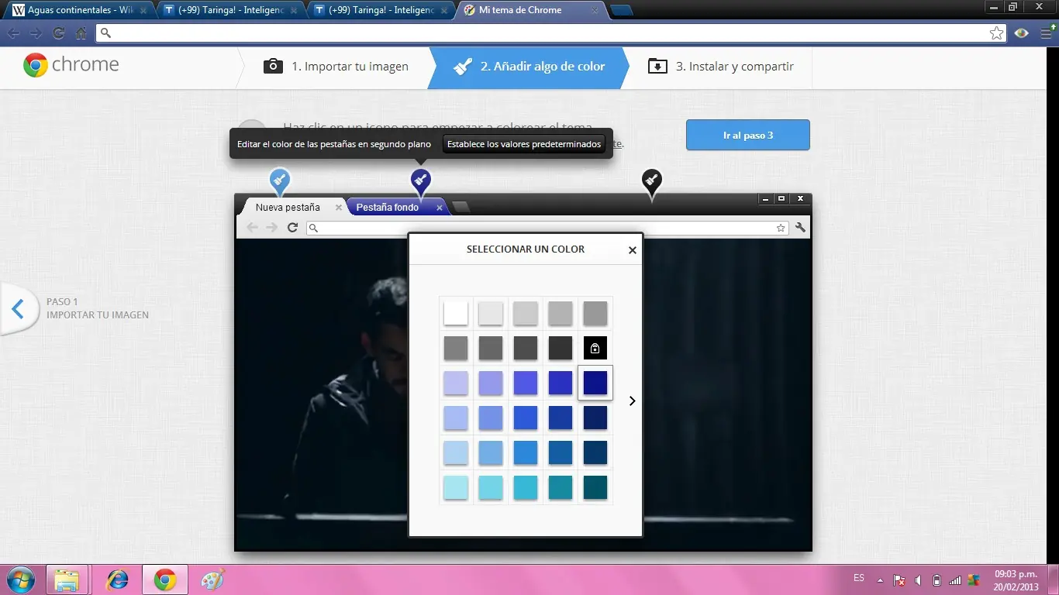Screen dimensions: 1059x595
Task: Click the light blue paintbrush marker above Nueva pestaña
Action: pyautogui.click(x=280, y=181)
